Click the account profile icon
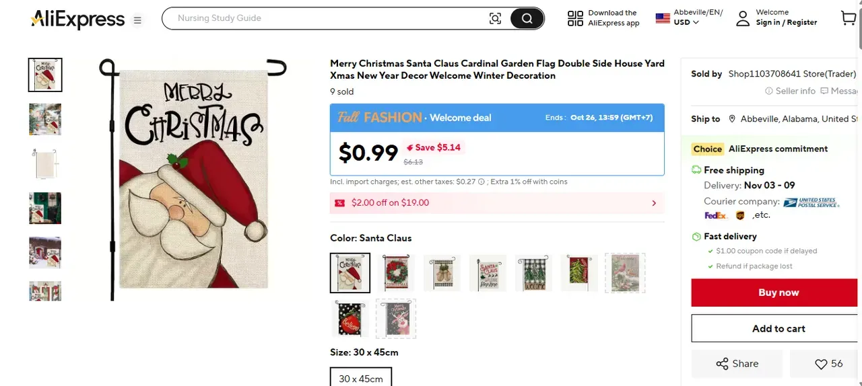 point(742,18)
